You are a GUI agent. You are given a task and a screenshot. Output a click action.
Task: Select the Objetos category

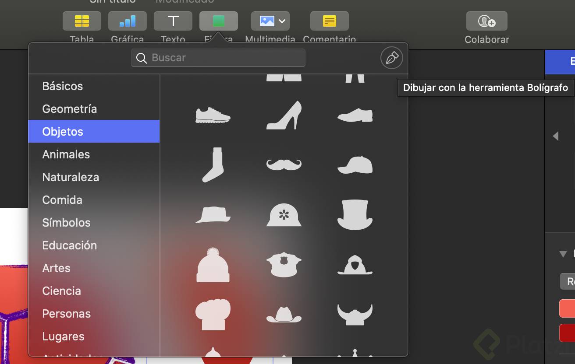point(94,131)
